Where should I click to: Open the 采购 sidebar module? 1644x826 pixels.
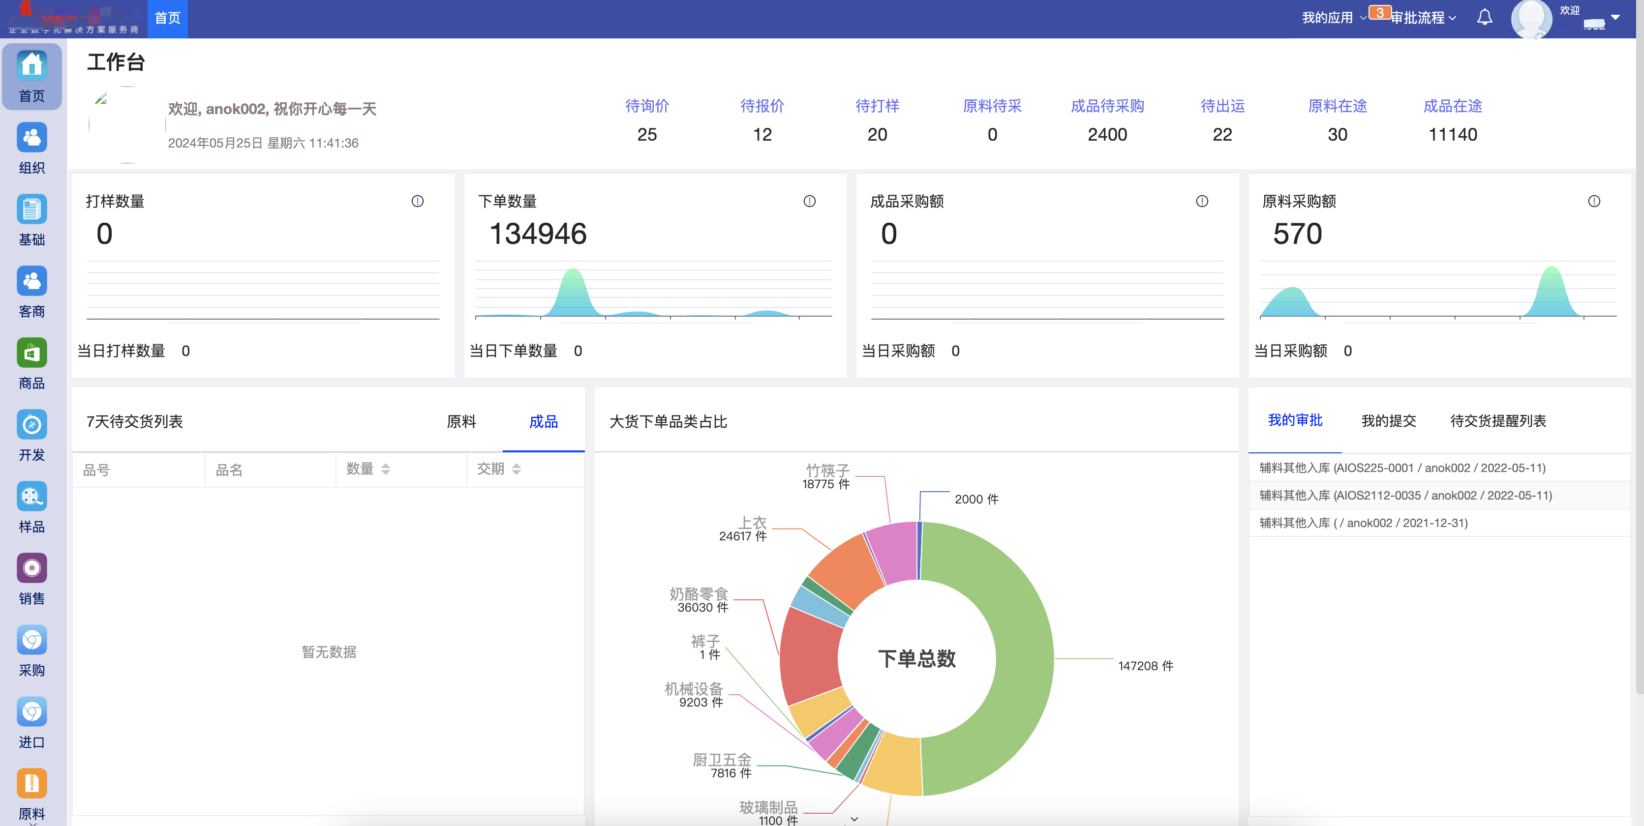point(32,650)
